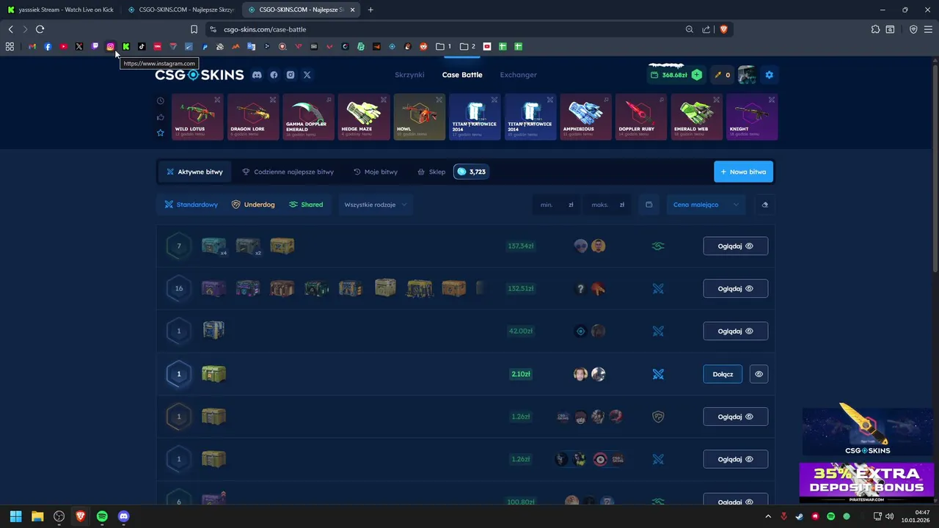
Task: Watch the 132.51zł battle via Oglądaj
Action: click(736, 289)
